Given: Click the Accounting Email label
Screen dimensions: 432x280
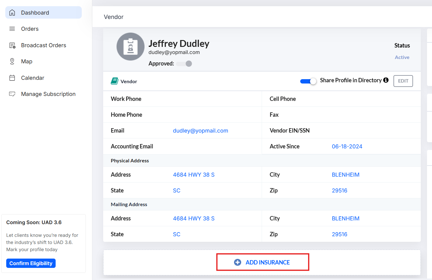Looking at the screenshot, I should click(132, 147).
